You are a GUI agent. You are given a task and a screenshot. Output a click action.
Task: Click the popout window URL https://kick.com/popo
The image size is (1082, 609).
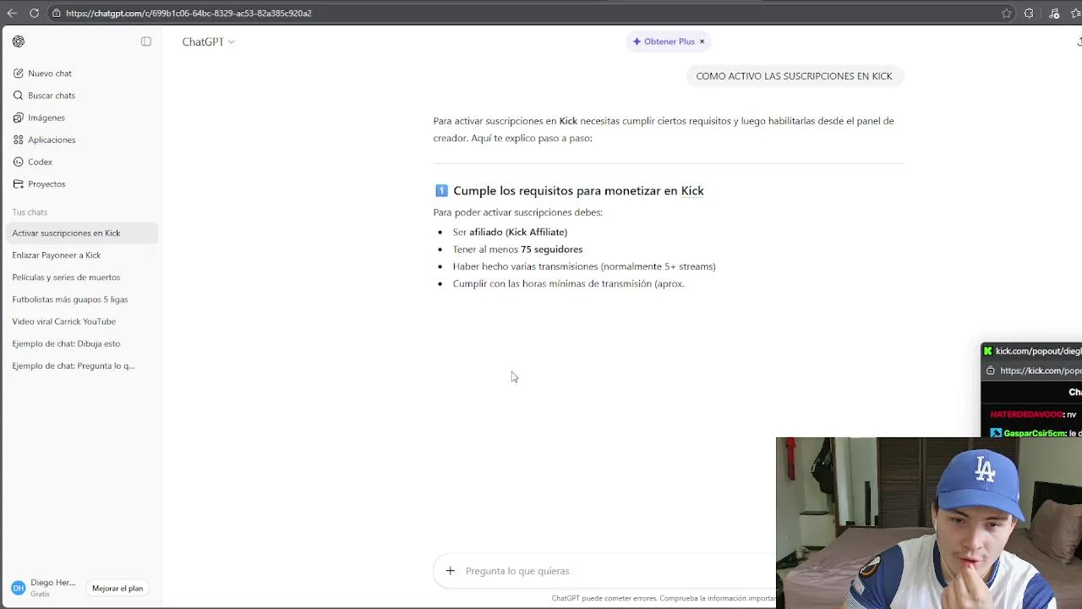click(x=1041, y=370)
